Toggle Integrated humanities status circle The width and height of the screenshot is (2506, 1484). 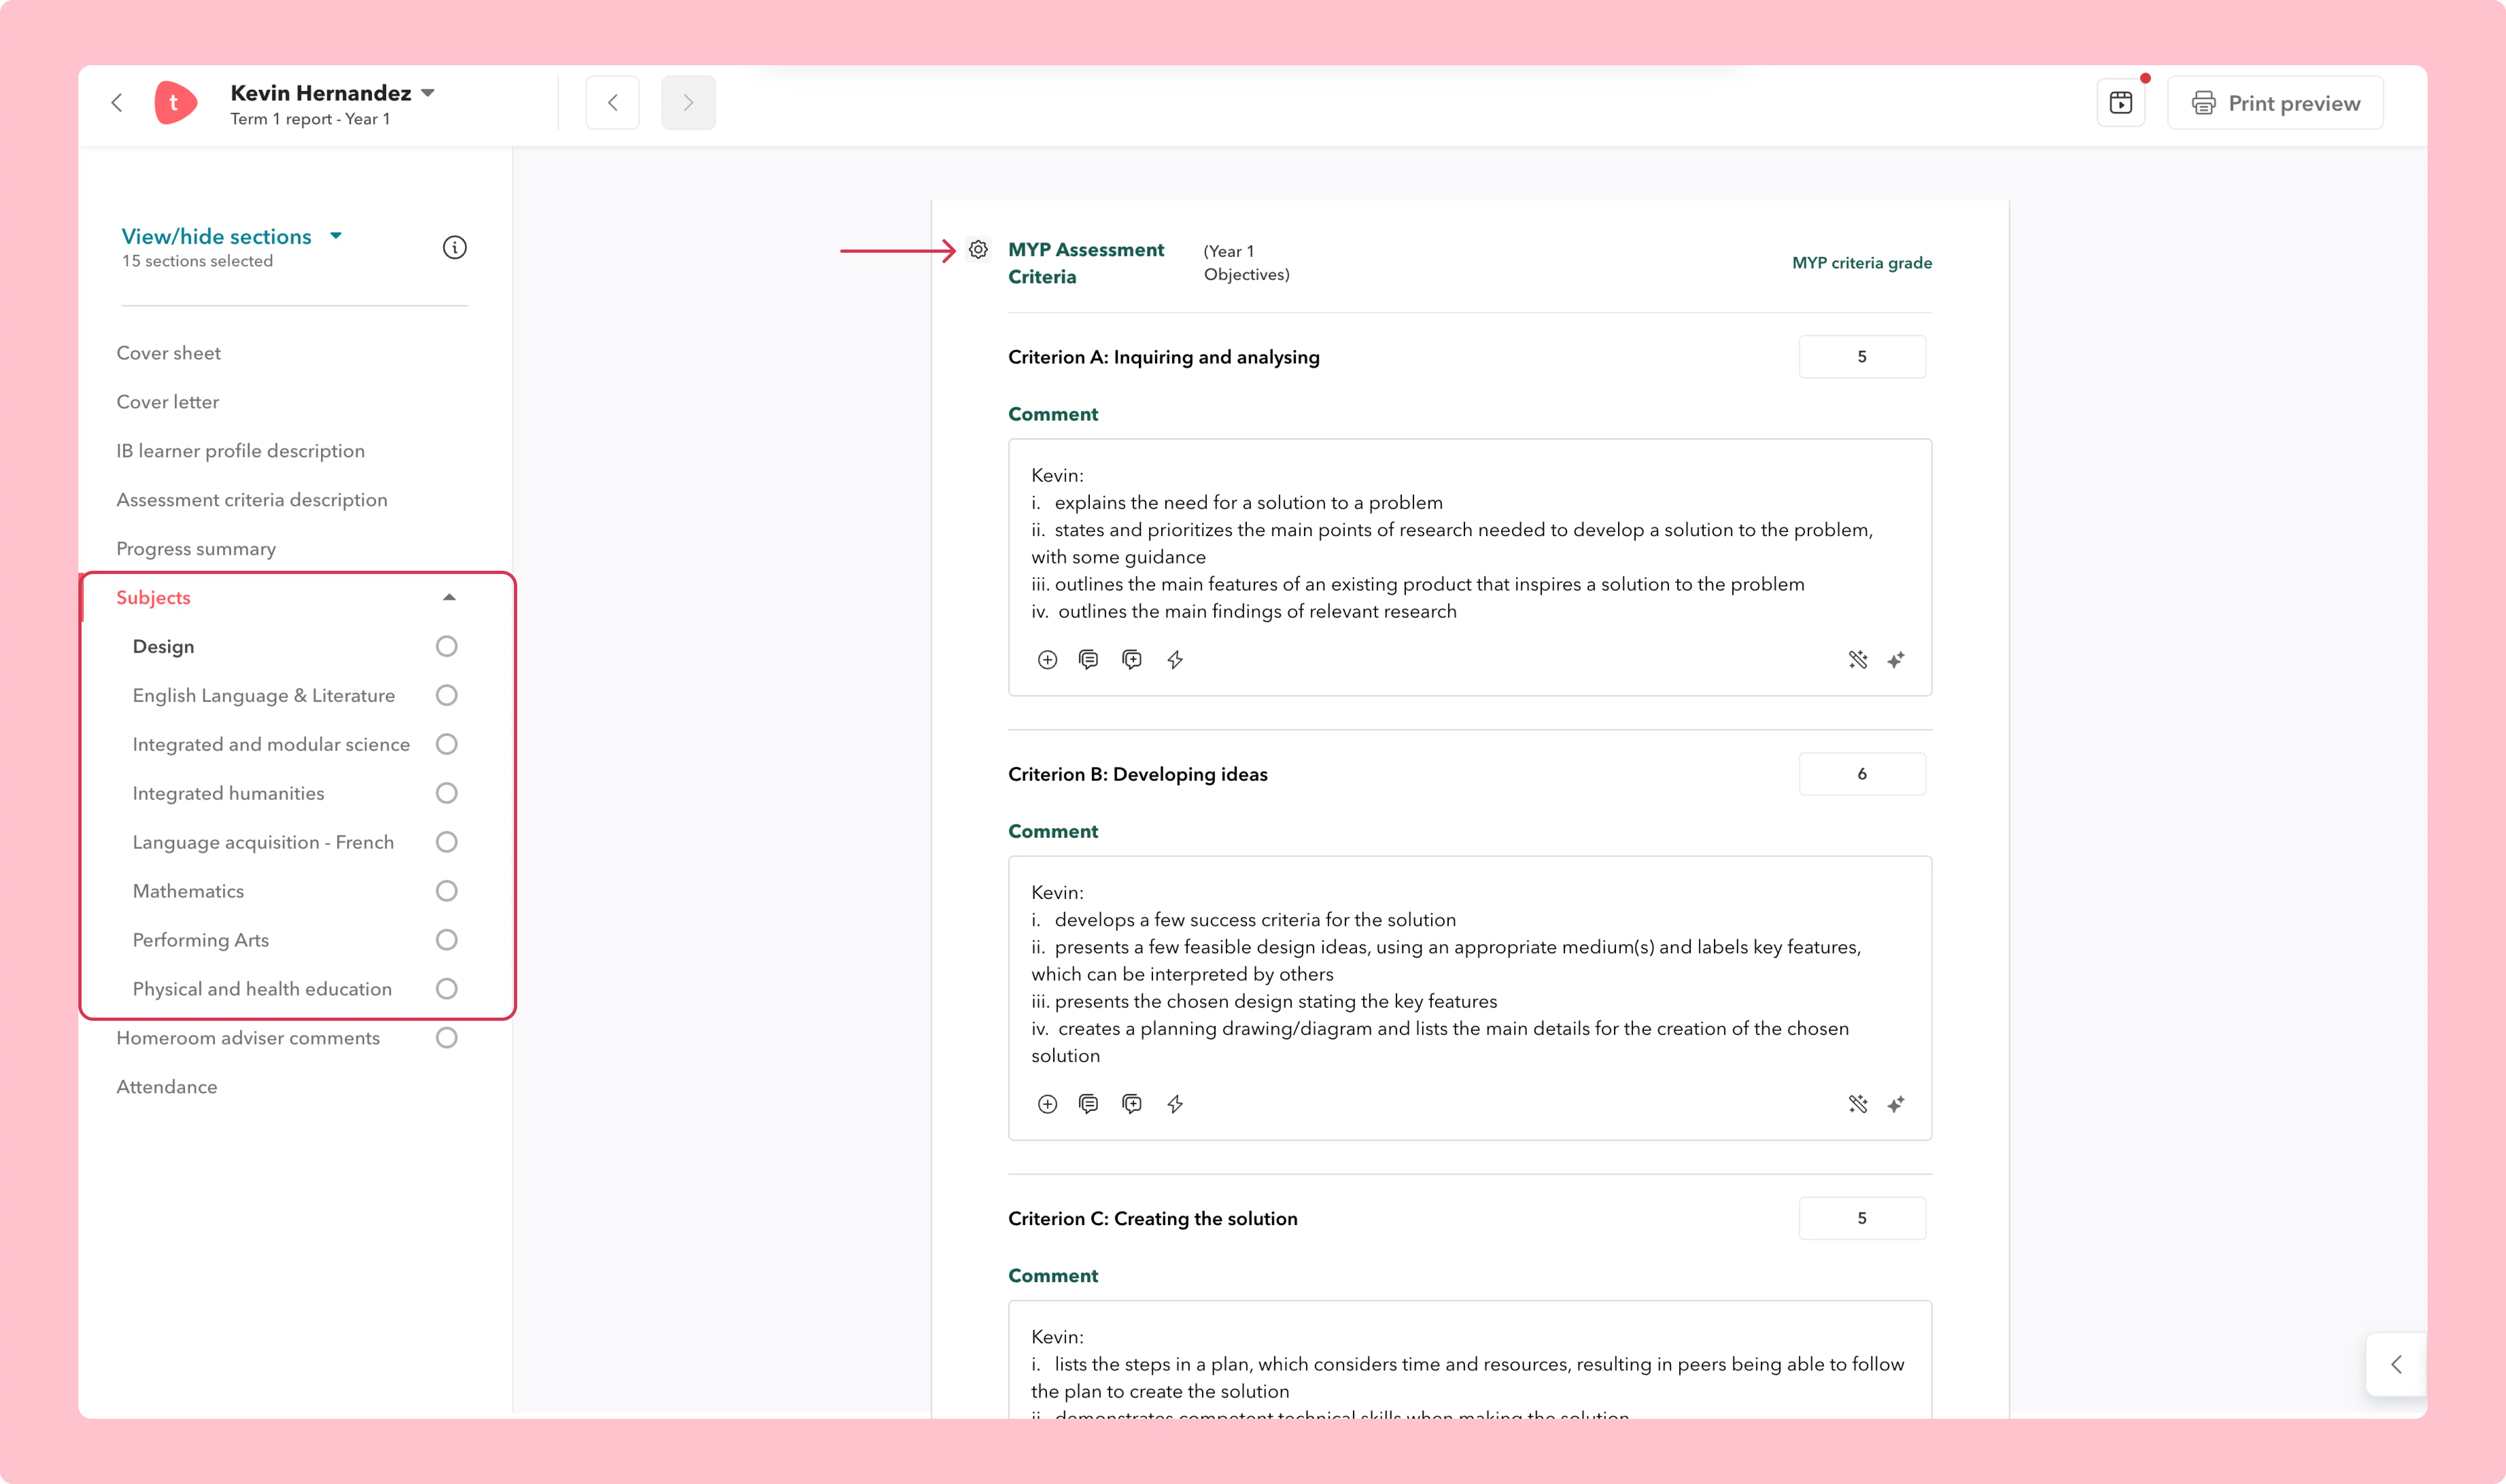tap(446, 793)
